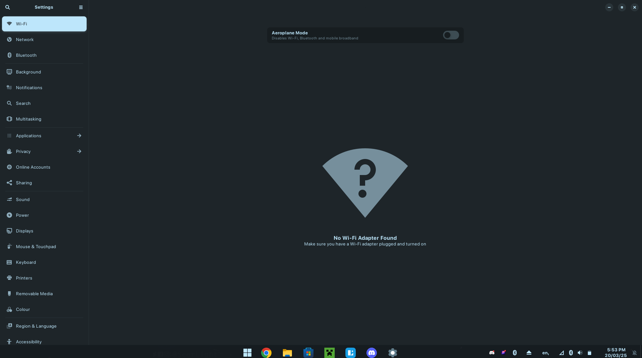
Task: Click the Sharing icon in sidebar
Action: coord(9,183)
